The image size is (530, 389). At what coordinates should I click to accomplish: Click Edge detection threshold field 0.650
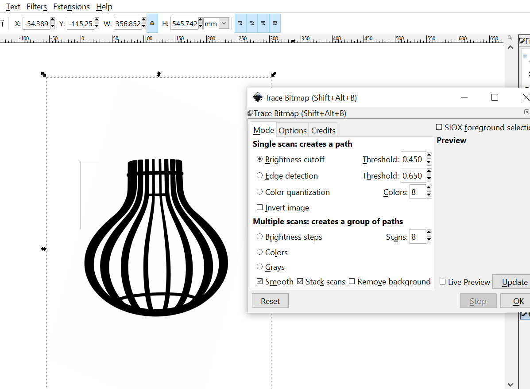tap(414, 175)
